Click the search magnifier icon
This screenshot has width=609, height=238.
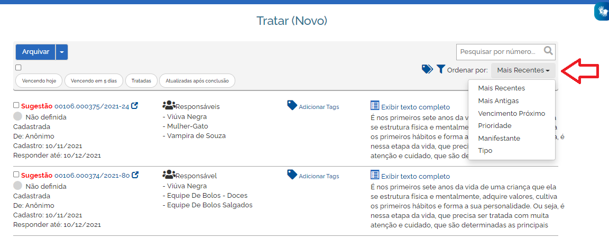[548, 51]
